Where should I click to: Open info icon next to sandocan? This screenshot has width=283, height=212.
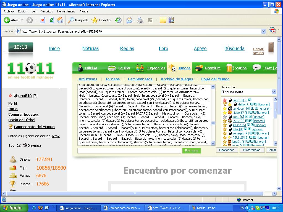[x=252, y=108]
